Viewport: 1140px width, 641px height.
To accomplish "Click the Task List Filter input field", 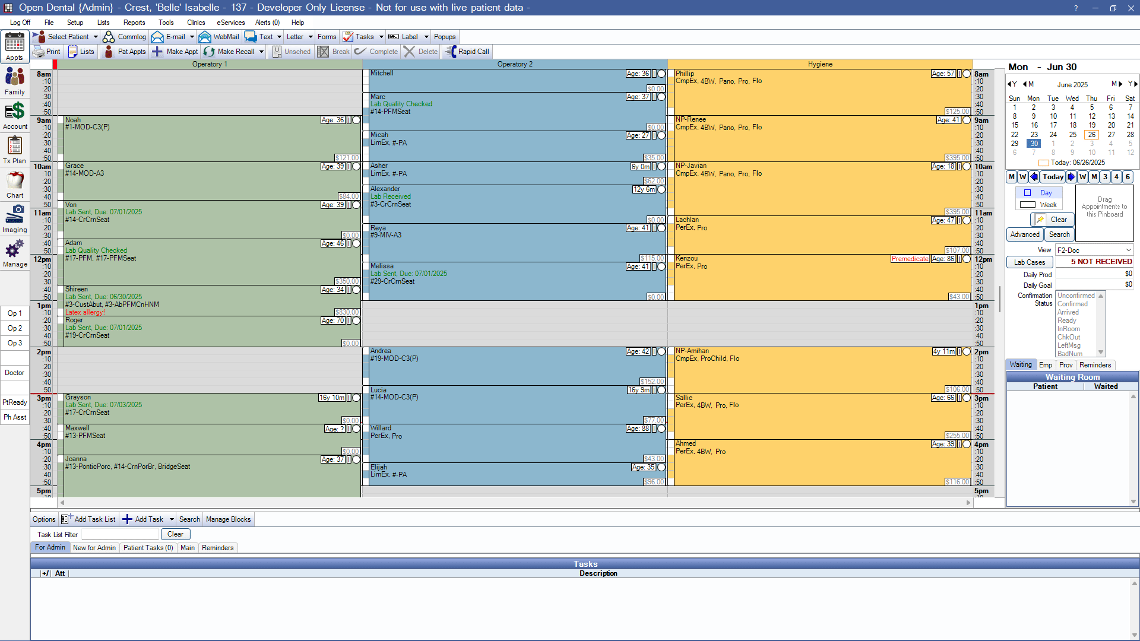I will click(121, 535).
